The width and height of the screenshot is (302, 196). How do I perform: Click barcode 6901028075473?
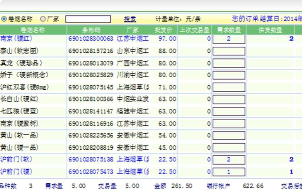[x=91, y=172]
